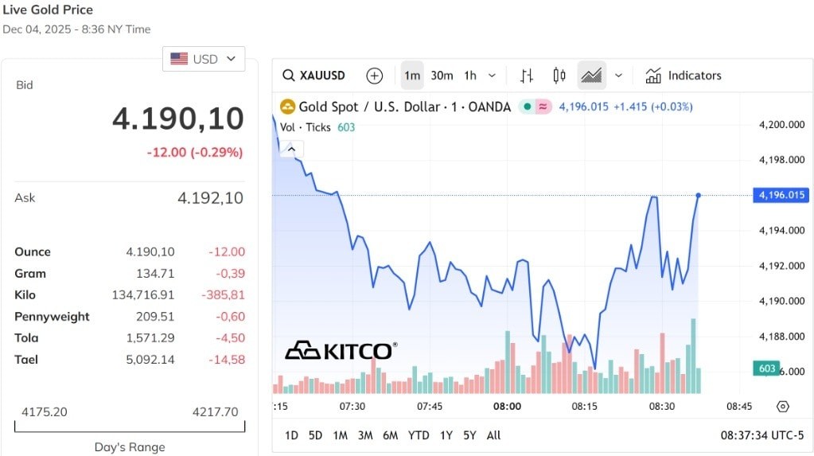The height and width of the screenshot is (456, 814).
Task: Click the chart settings icon near time axis
Action: [x=782, y=407]
